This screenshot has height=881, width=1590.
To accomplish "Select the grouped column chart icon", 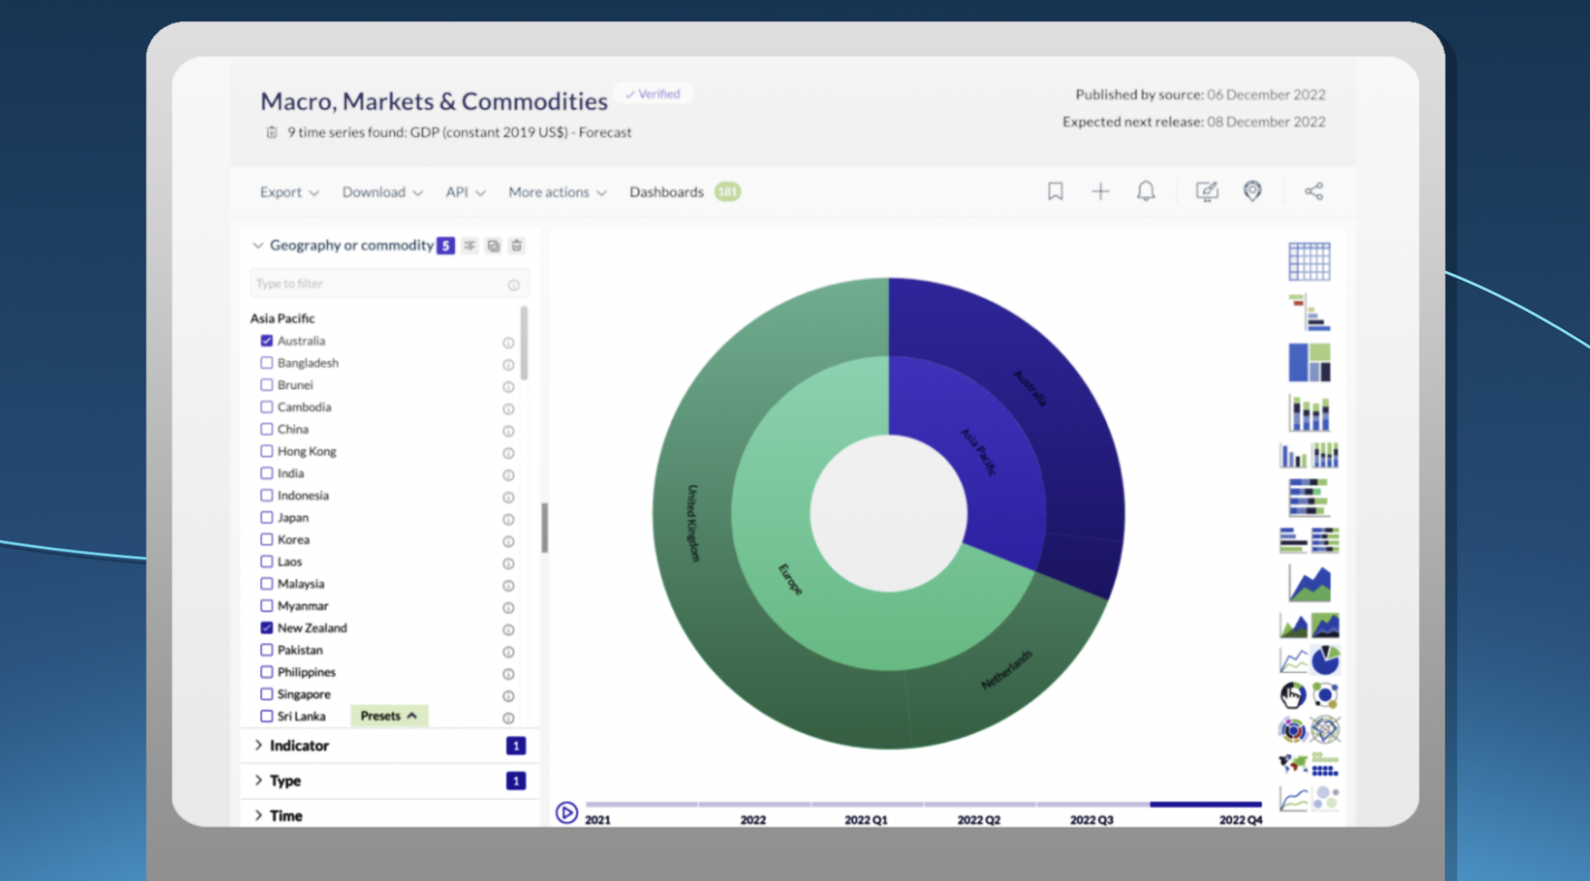I will 1293,455.
